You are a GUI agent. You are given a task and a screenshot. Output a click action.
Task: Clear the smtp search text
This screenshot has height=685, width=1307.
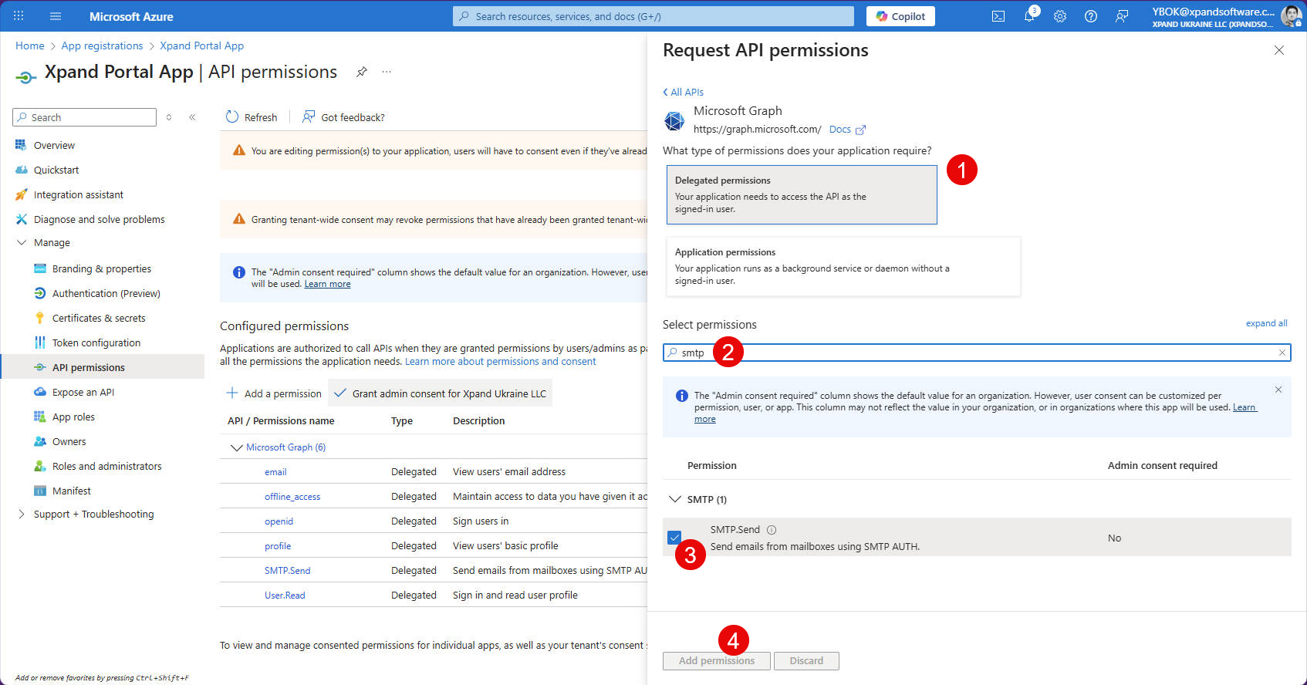[x=1282, y=353]
